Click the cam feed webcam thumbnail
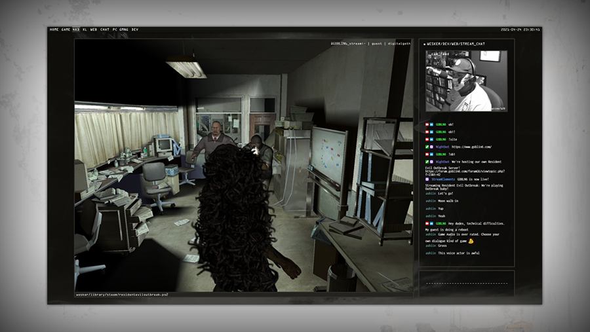The width and height of the screenshot is (590, 332). [x=466, y=81]
